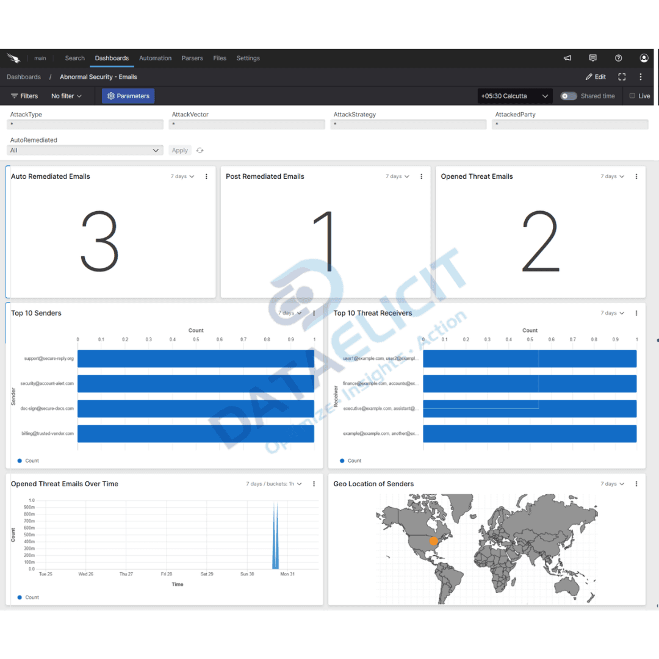Open the +05:30 Calcutta timezone dropdown

point(514,96)
